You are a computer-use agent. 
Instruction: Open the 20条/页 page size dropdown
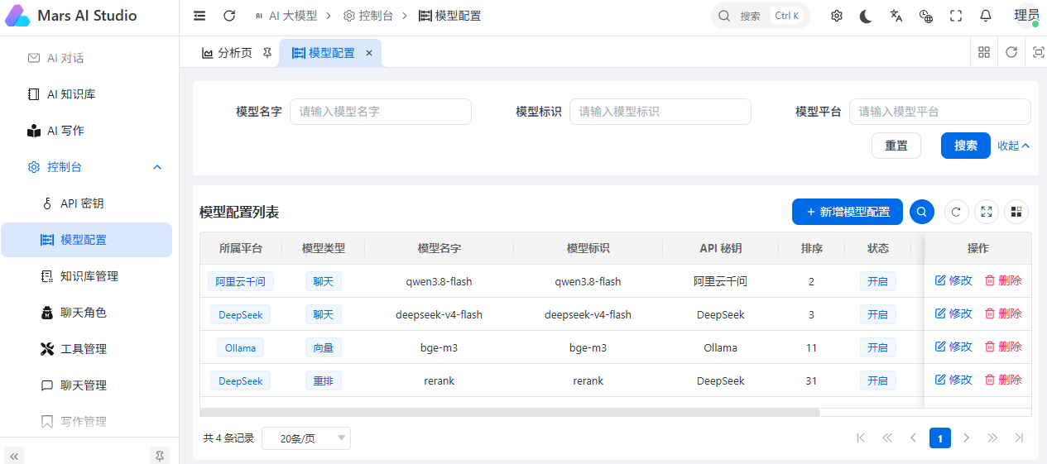click(306, 438)
